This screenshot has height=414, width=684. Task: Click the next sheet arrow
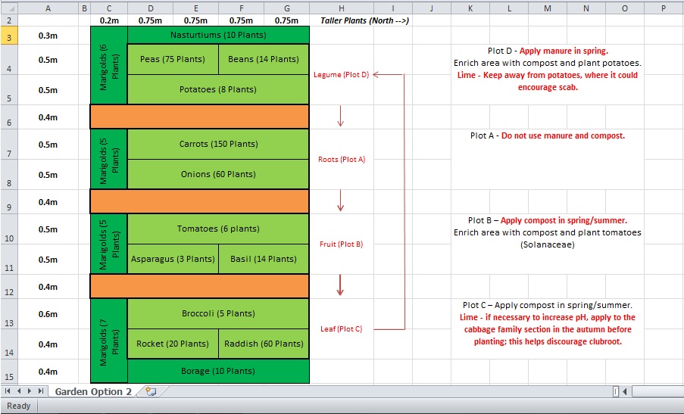pos(30,391)
